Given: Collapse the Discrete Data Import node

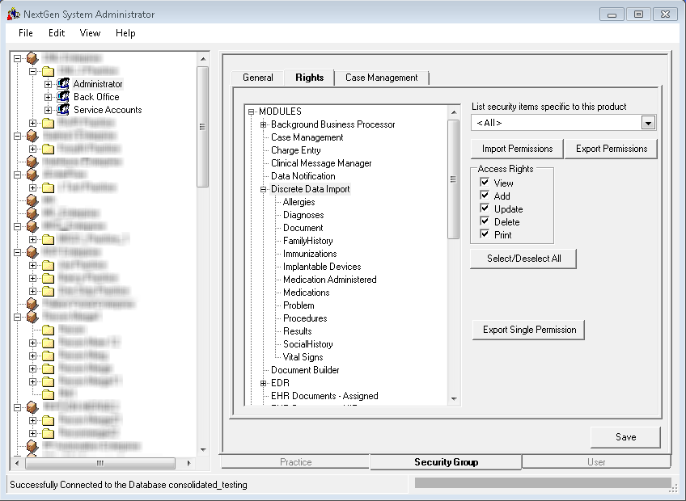Looking at the screenshot, I should coord(264,189).
